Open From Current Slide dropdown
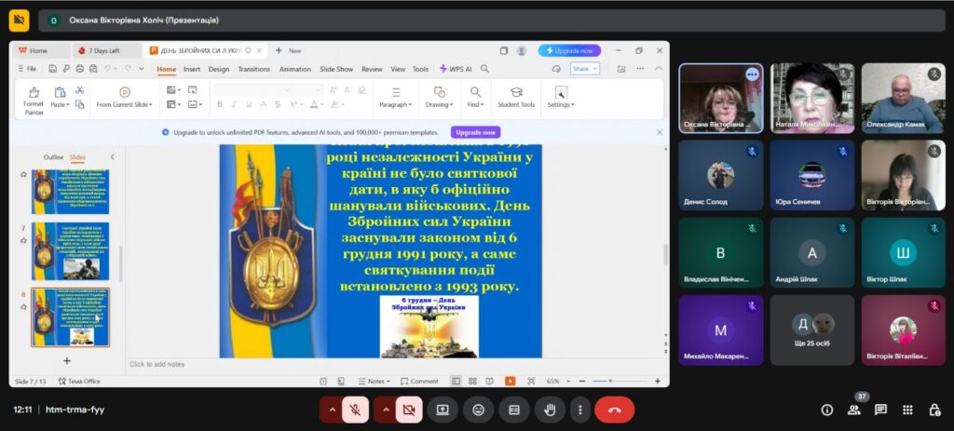This screenshot has height=431, width=954. point(124,104)
